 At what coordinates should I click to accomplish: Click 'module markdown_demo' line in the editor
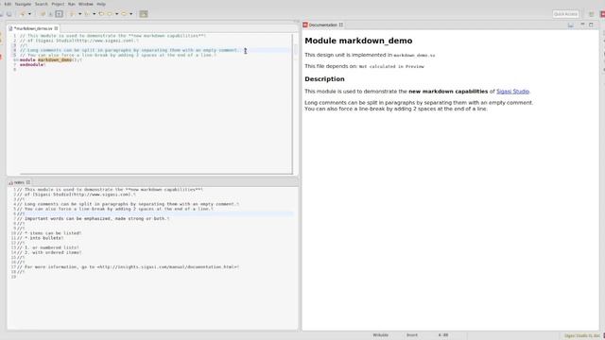(x=50, y=60)
